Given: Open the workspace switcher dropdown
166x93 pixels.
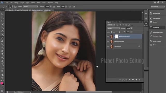Looking at the screenshot, I should coord(158,7).
